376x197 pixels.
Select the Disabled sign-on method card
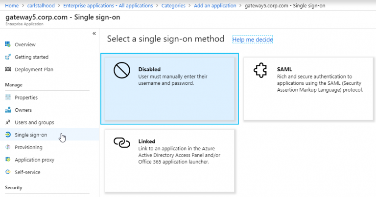pyautogui.click(x=169, y=88)
